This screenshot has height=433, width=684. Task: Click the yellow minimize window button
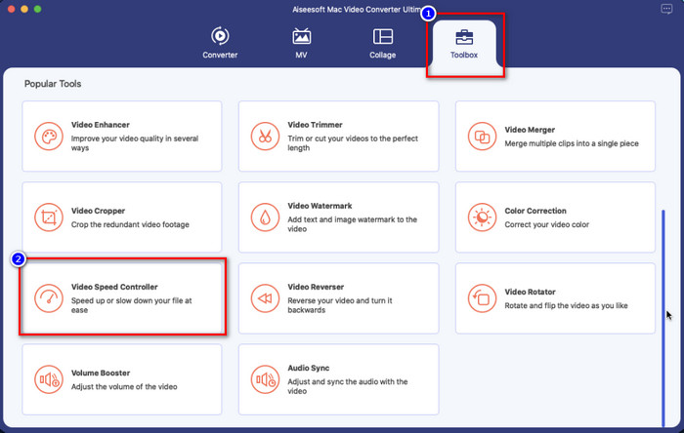tap(24, 9)
